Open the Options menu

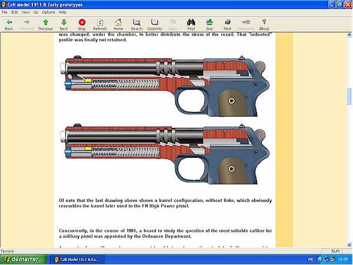[48, 12]
